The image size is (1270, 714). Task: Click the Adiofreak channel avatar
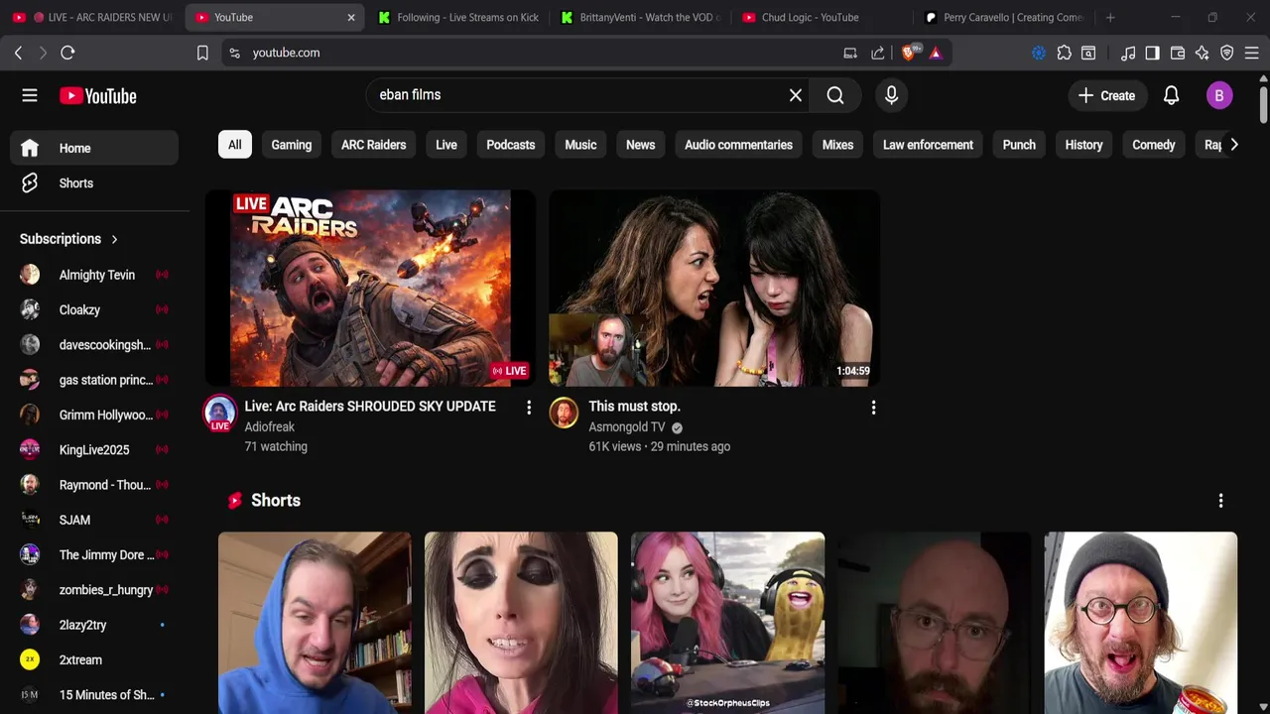(x=219, y=414)
